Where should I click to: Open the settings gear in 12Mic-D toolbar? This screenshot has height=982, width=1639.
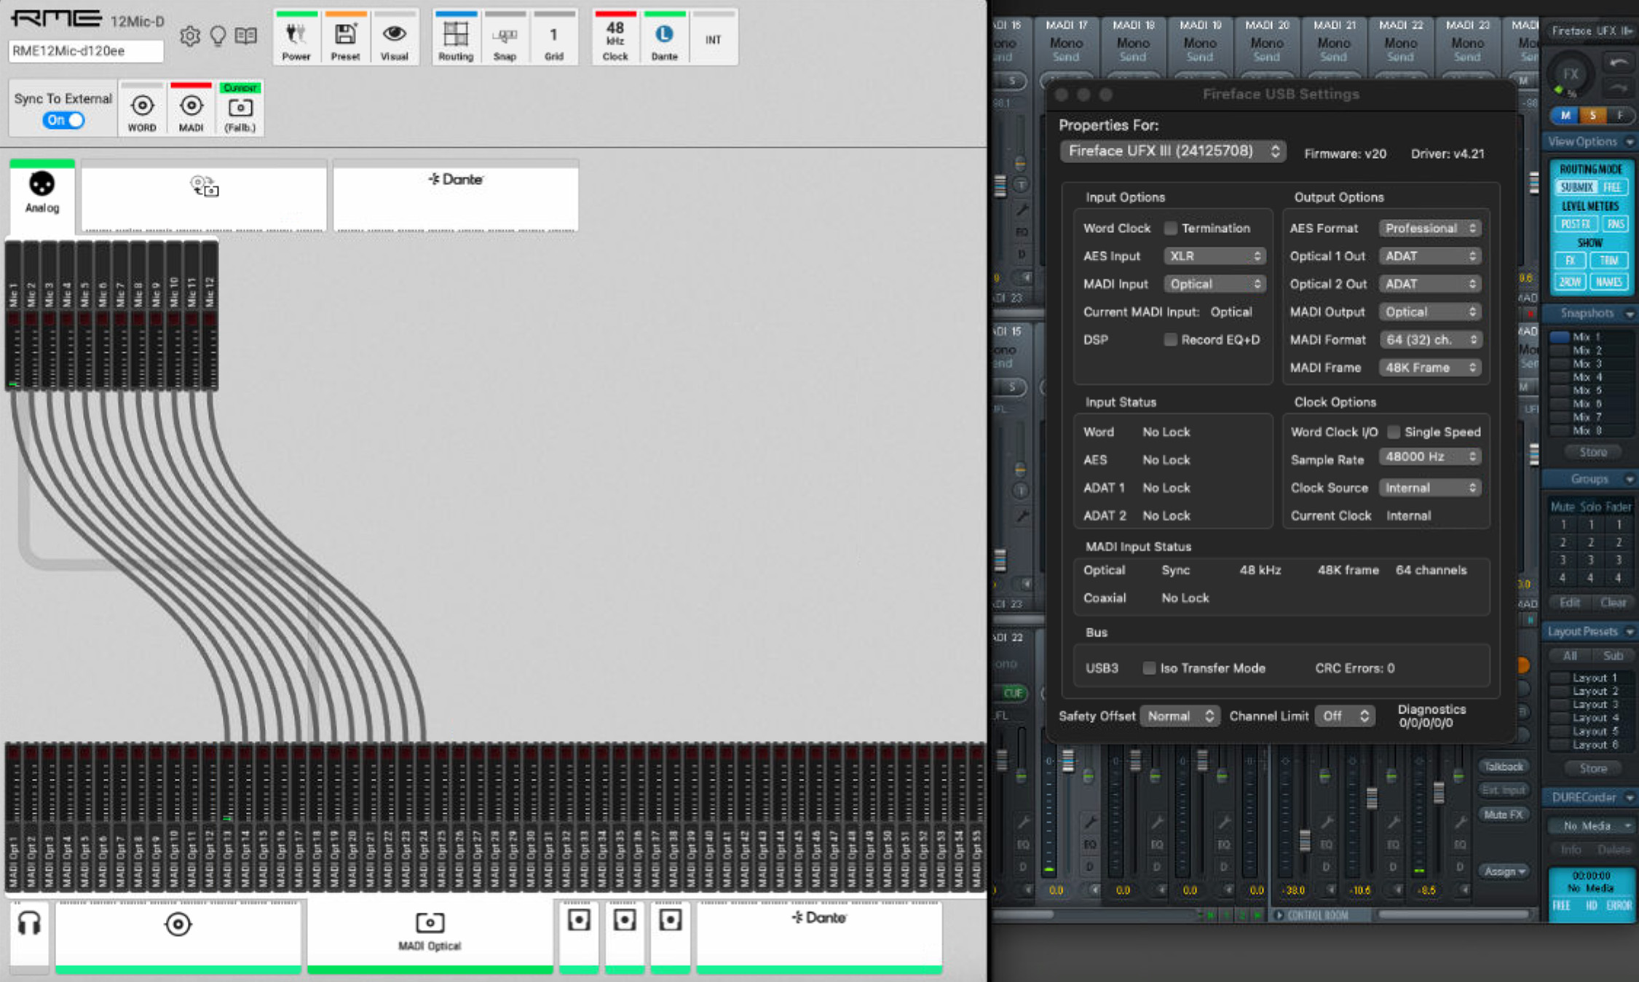click(189, 36)
